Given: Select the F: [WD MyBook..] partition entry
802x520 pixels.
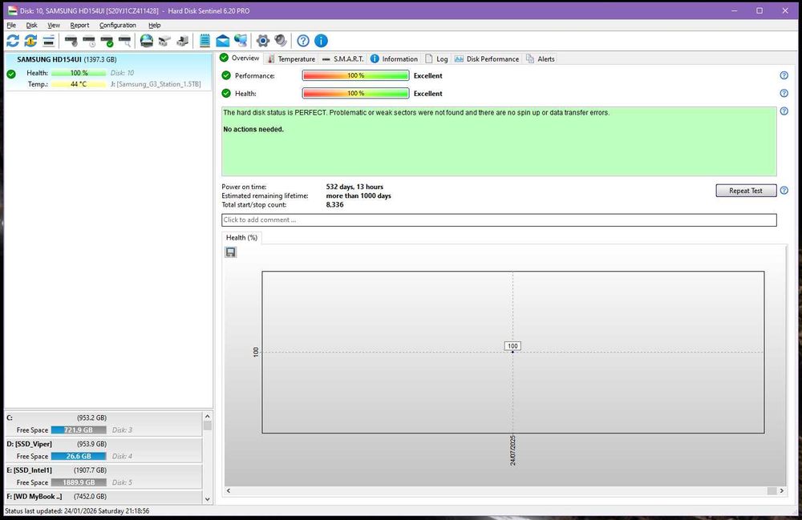Looking at the screenshot, I should 103,497.
